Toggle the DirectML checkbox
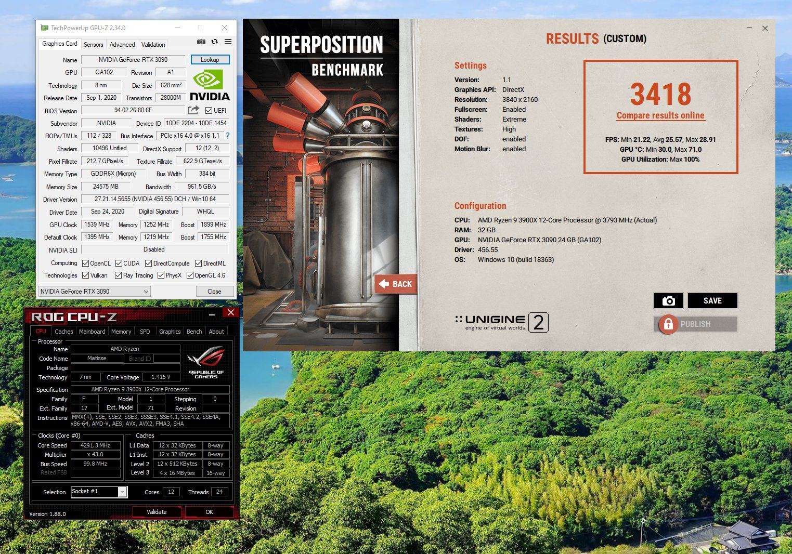 [x=198, y=263]
